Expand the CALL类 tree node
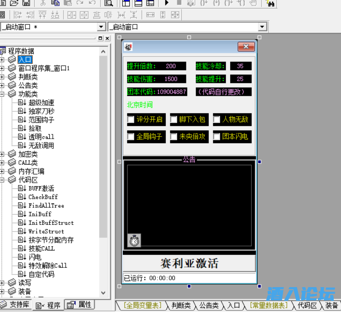The image size is (341, 312). click(x=2, y=163)
